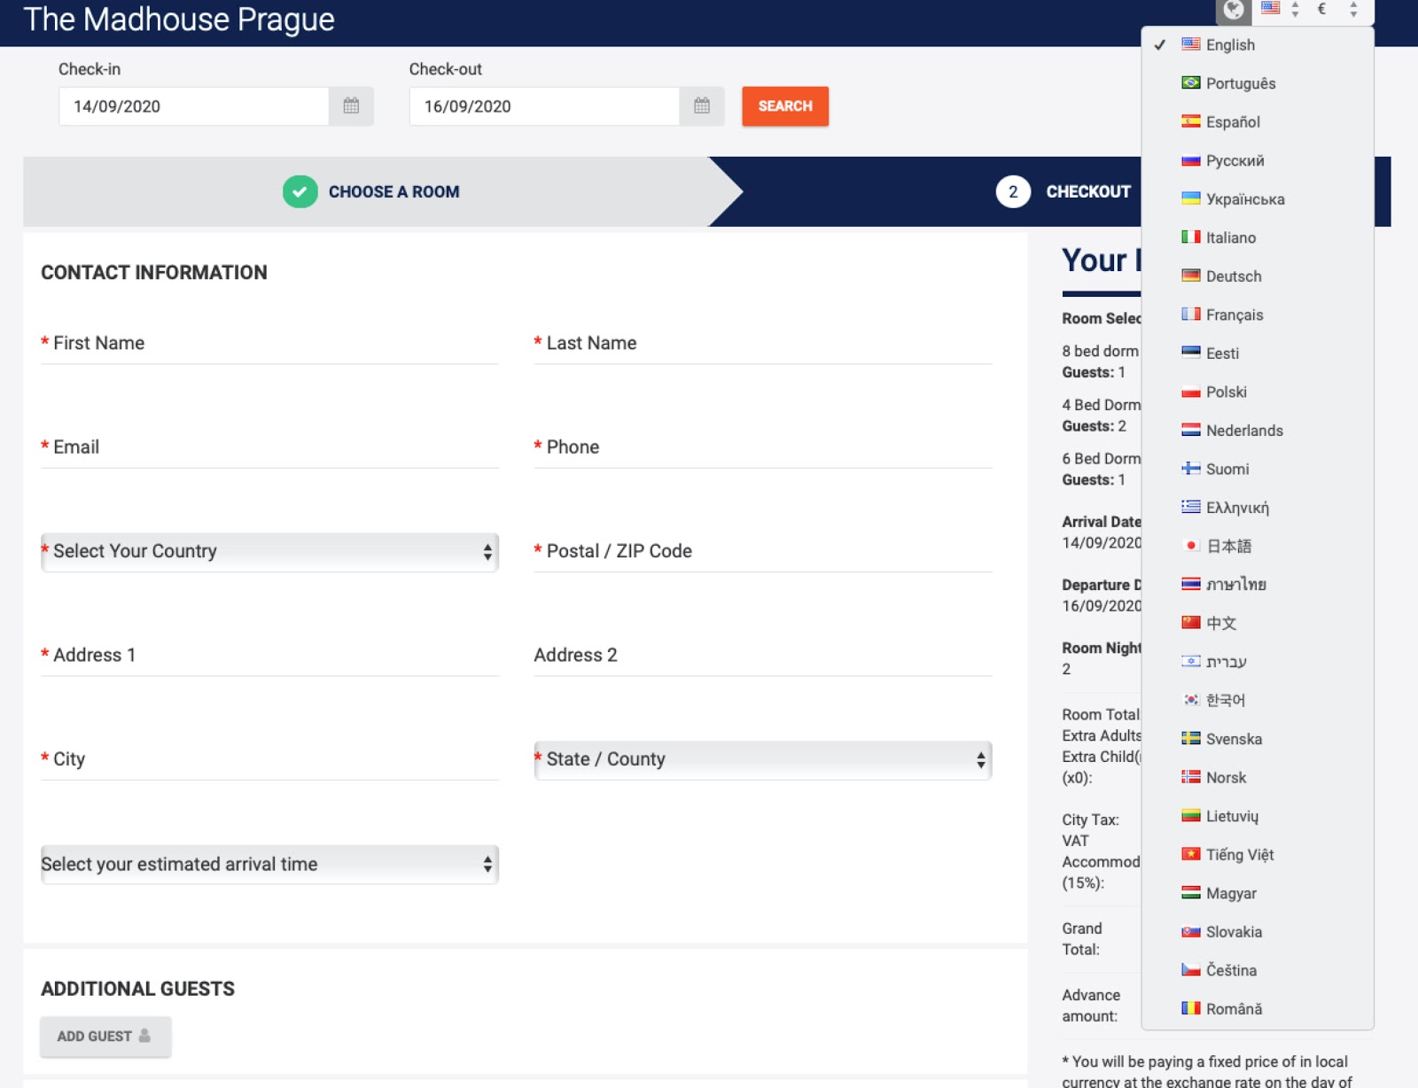Pick Français from the language list
Screen dimensions: 1418x1088
(1234, 315)
